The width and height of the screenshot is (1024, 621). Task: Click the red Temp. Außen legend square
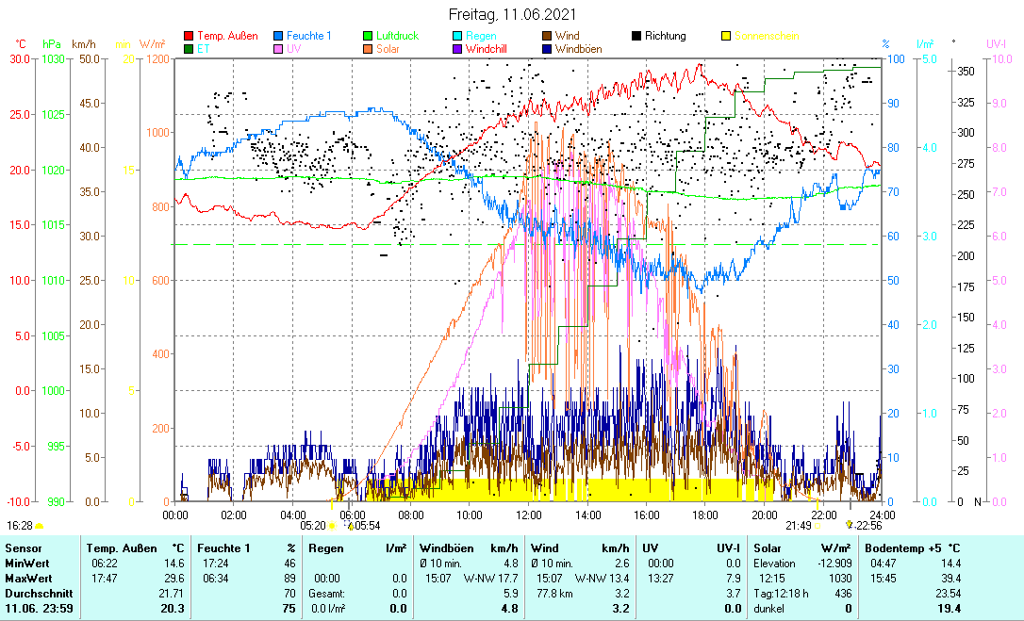[189, 37]
